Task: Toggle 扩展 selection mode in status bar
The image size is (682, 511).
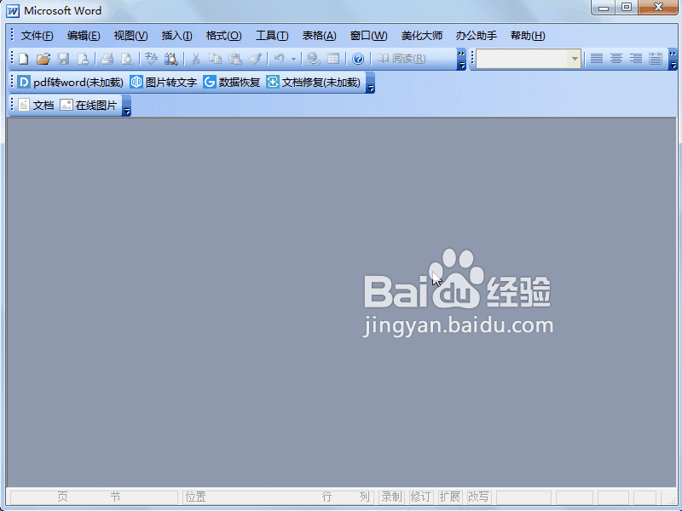Action: tap(449, 497)
